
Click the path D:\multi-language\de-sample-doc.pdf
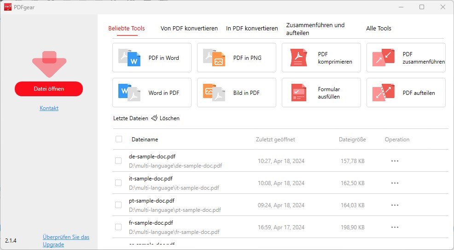(175, 166)
